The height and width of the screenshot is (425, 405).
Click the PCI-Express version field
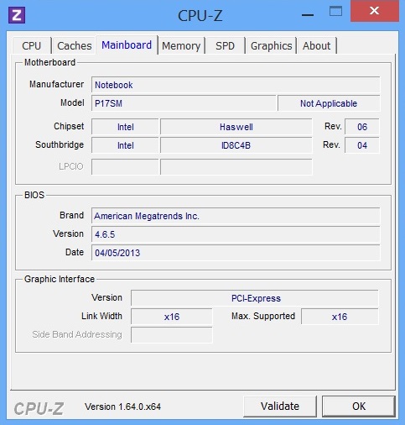point(255,298)
